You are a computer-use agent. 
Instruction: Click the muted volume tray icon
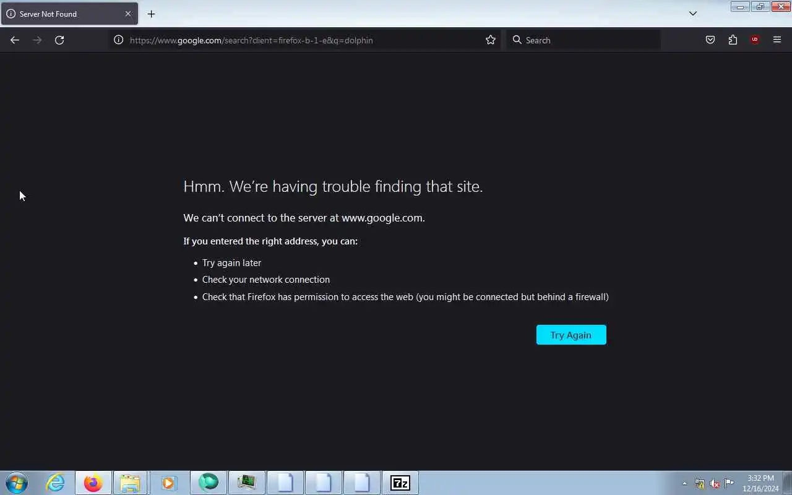[x=715, y=484]
